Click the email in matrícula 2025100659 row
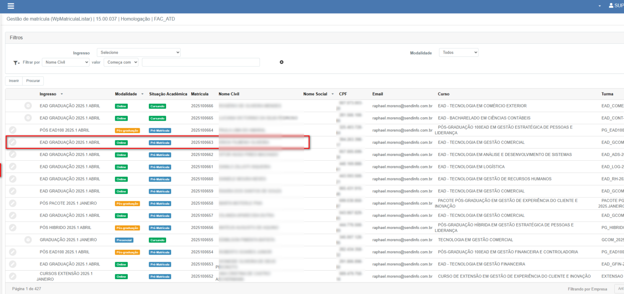The width and height of the screenshot is (624, 294). tap(402, 191)
